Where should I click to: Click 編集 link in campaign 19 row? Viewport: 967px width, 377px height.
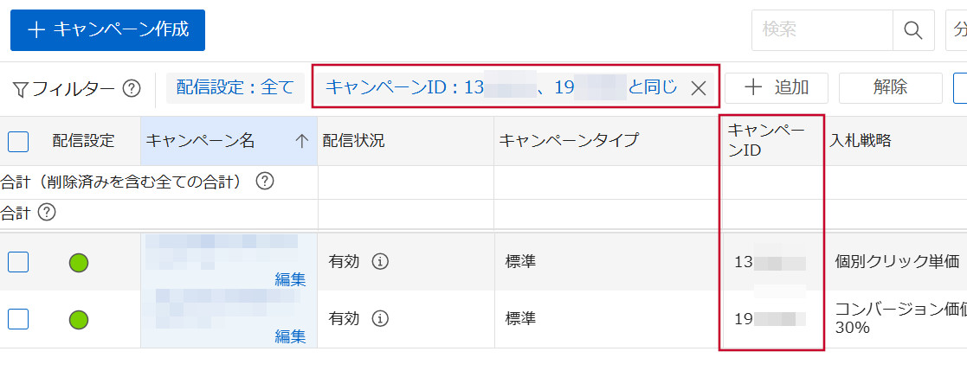[x=291, y=336]
